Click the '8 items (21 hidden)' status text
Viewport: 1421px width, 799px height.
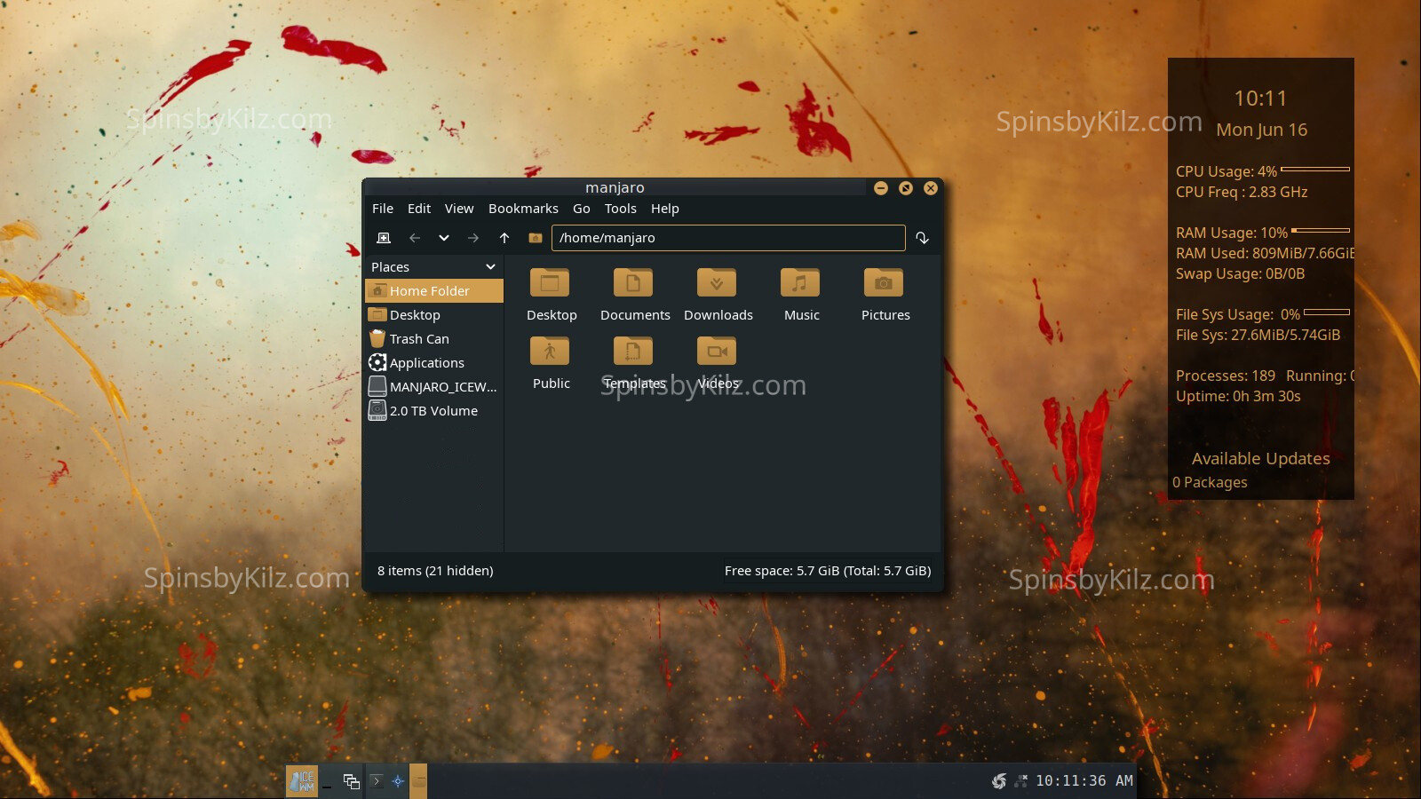click(x=435, y=571)
